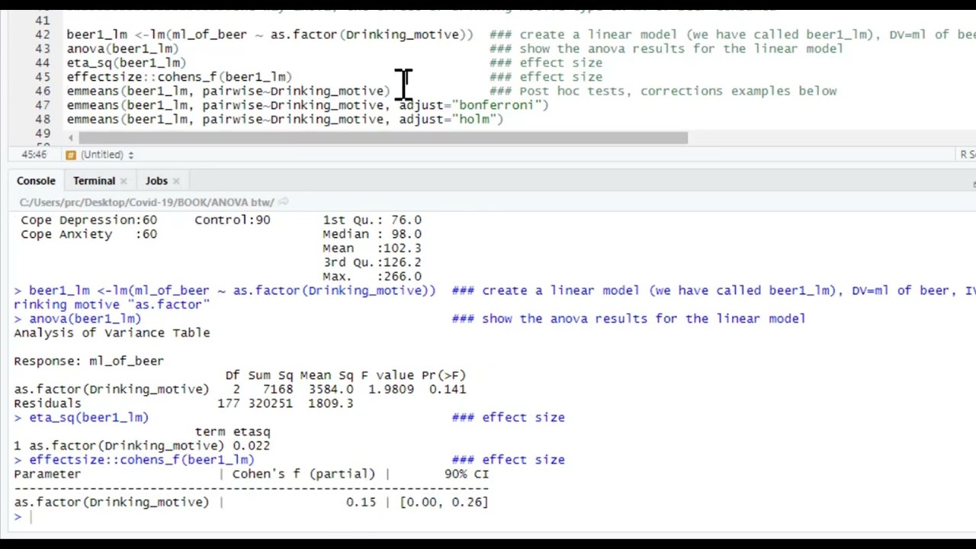Click the etasq value 0.022
This screenshot has height=549, width=976.
[251, 446]
